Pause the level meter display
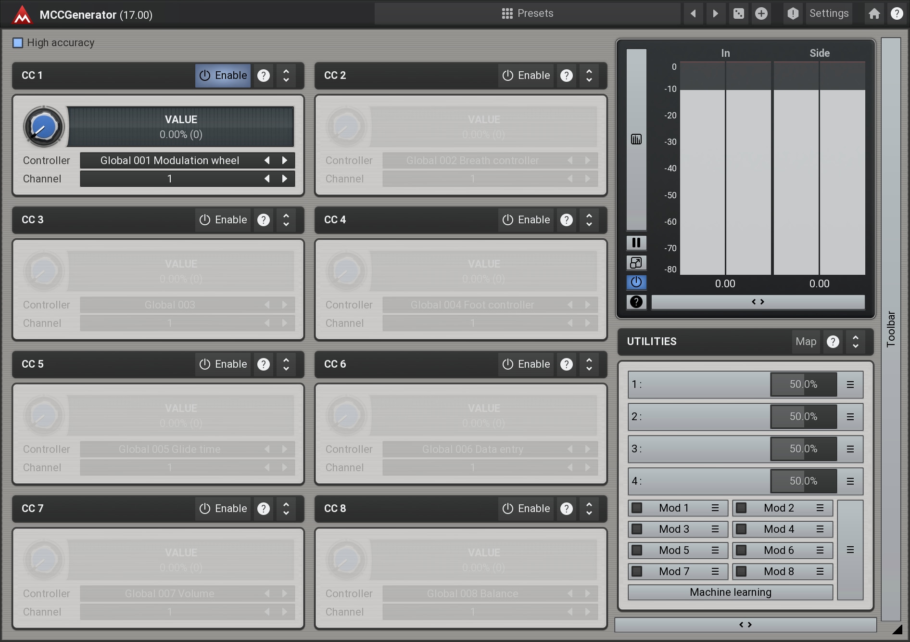 click(x=636, y=243)
